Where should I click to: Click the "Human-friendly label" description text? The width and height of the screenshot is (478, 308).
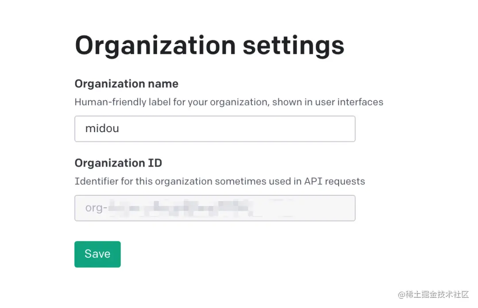[x=133, y=102]
